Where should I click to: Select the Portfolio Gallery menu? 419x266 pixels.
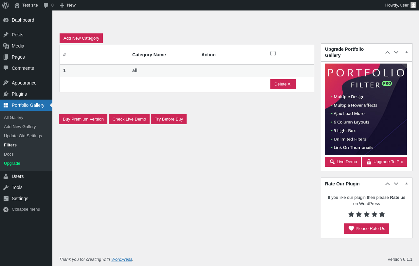tap(26, 105)
